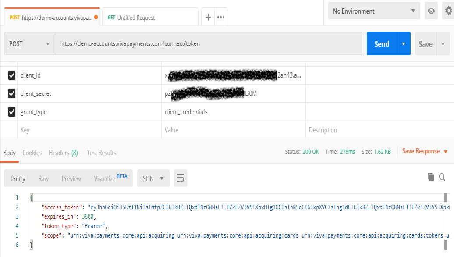Uncheck the grant_type row
The image size is (454, 257).
click(x=11, y=111)
